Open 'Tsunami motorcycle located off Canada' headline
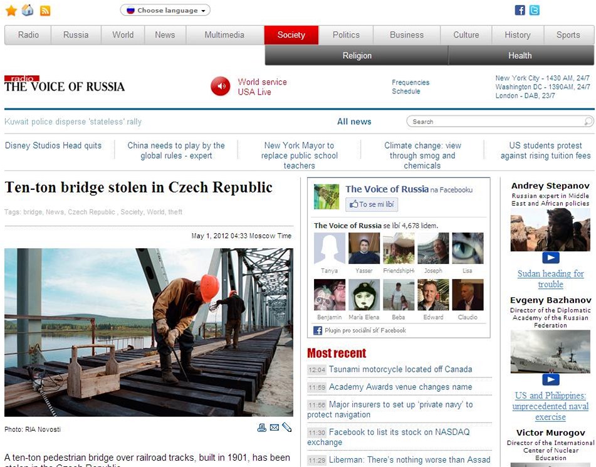This screenshot has height=467, width=596. (400, 370)
